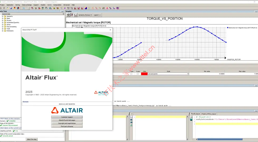Add a new editor tab with plus icon

pos(132,114)
